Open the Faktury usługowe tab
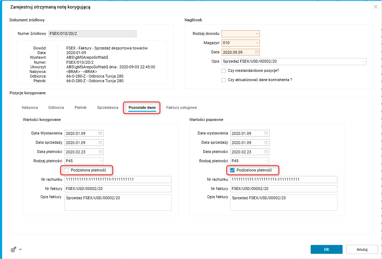 coord(181,107)
